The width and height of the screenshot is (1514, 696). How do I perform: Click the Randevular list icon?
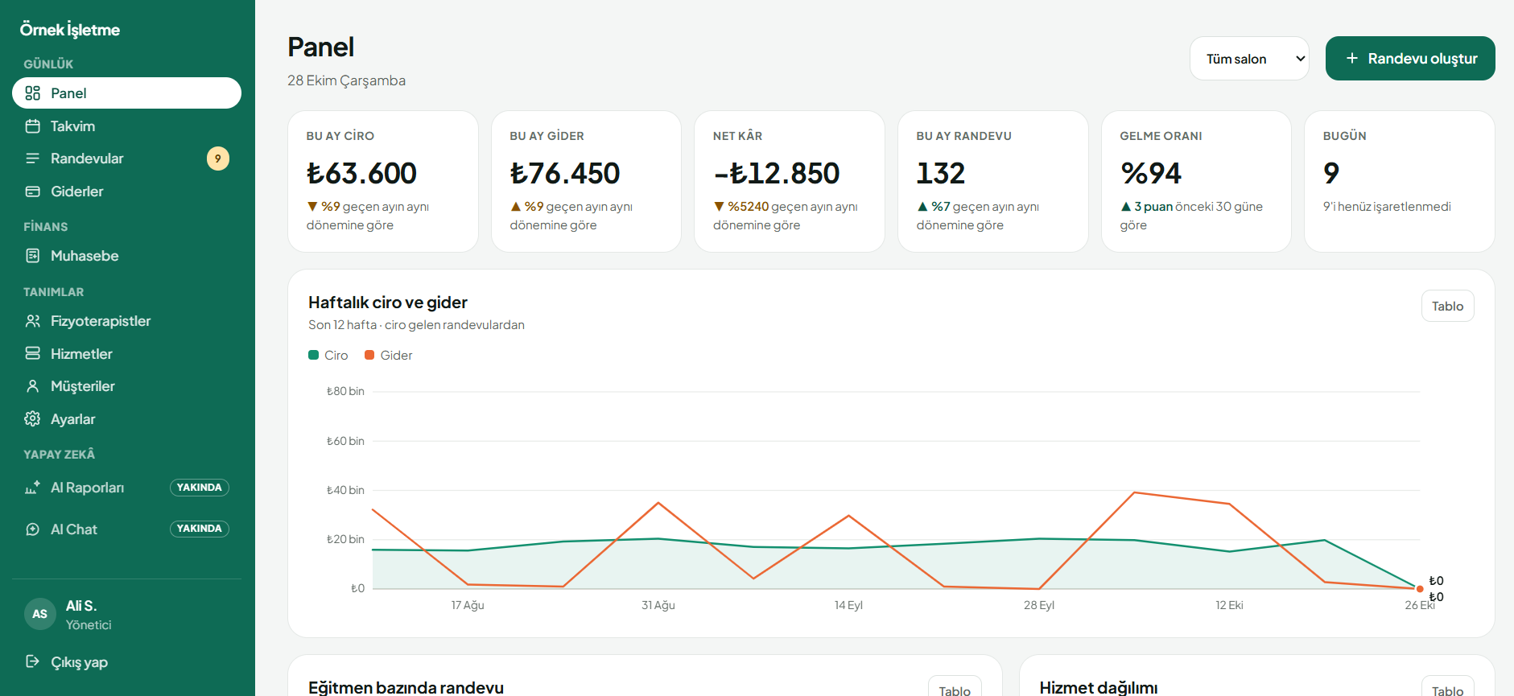pyautogui.click(x=33, y=159)
